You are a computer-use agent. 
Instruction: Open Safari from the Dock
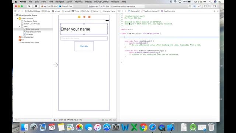coord(152,127)
